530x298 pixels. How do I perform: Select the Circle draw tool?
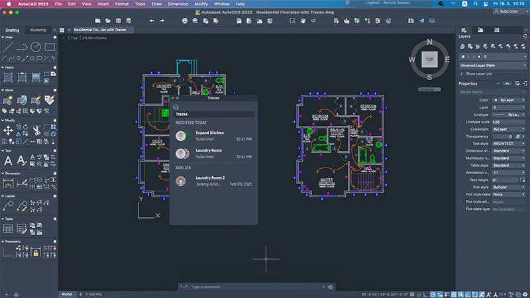36,47
